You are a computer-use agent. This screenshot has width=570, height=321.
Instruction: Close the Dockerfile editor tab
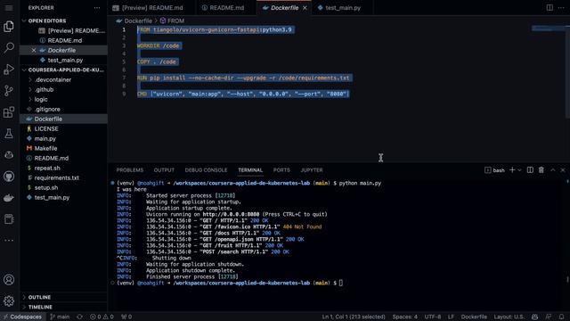(x=305, y=8)
